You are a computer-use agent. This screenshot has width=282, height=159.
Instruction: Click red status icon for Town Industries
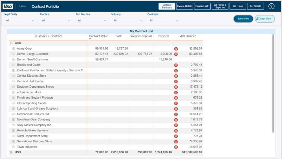click(176, 147)
